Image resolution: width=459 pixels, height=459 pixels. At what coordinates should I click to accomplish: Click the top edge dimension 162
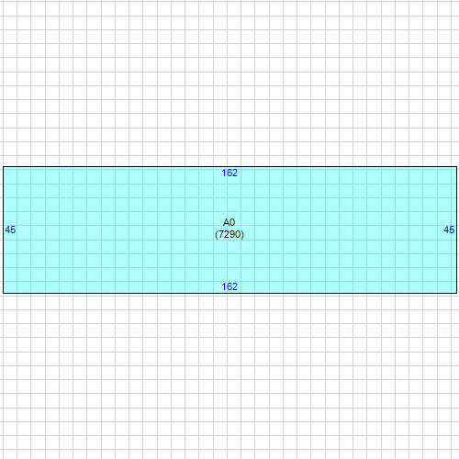229,173
